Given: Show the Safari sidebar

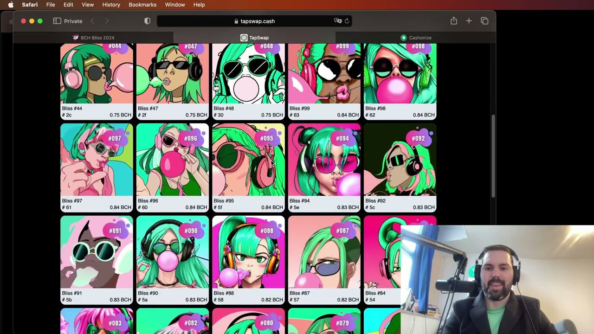Looking at the screenshot, I should [57, 21].
